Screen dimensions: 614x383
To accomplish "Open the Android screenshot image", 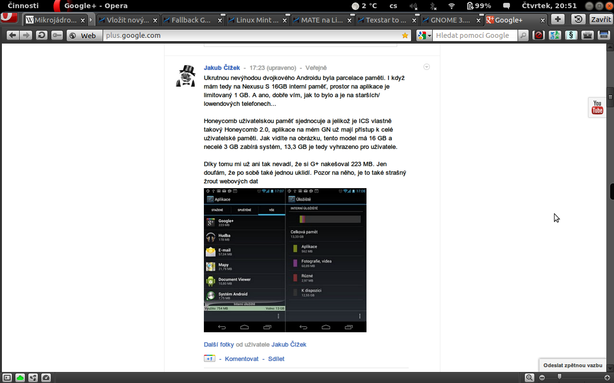I will [285, 260].
